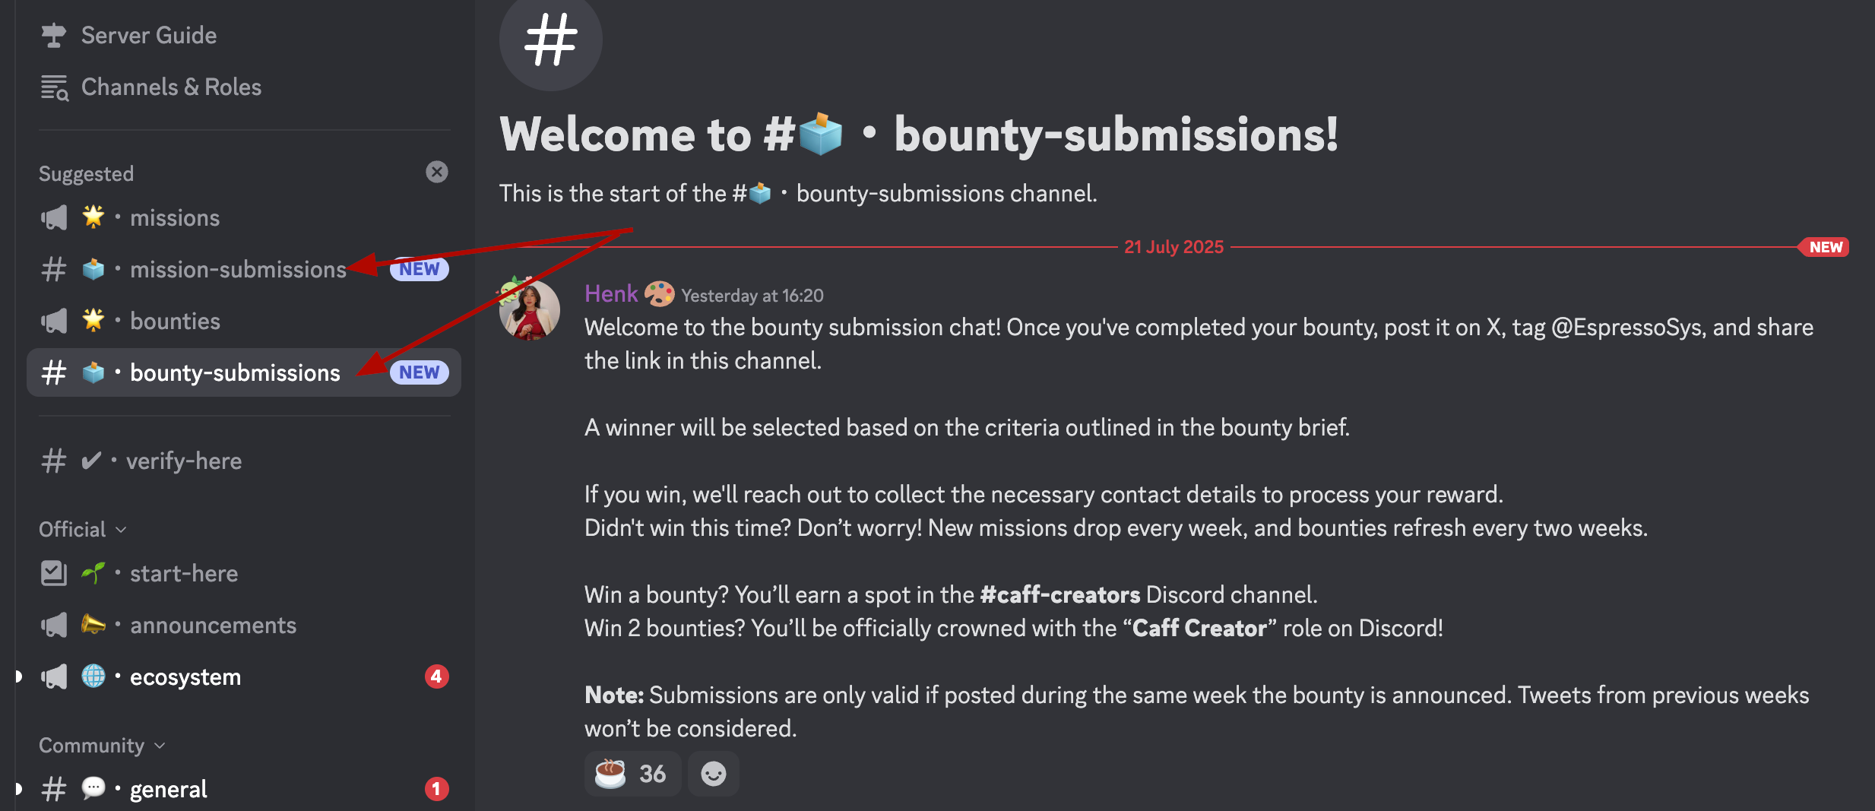Open the verify-here channel
The image size is (1875, 811).
[x=183, y=461]
